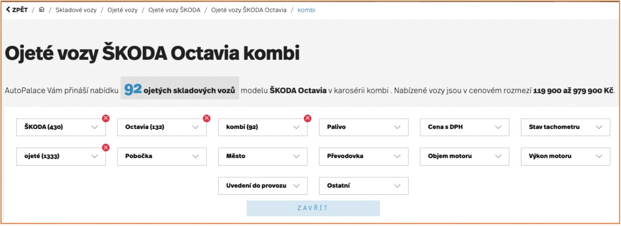Screen dimensions: 621x226
Task: Select the Převodovka dropdown
Action: pyautogui.click(x=364, y=156)
